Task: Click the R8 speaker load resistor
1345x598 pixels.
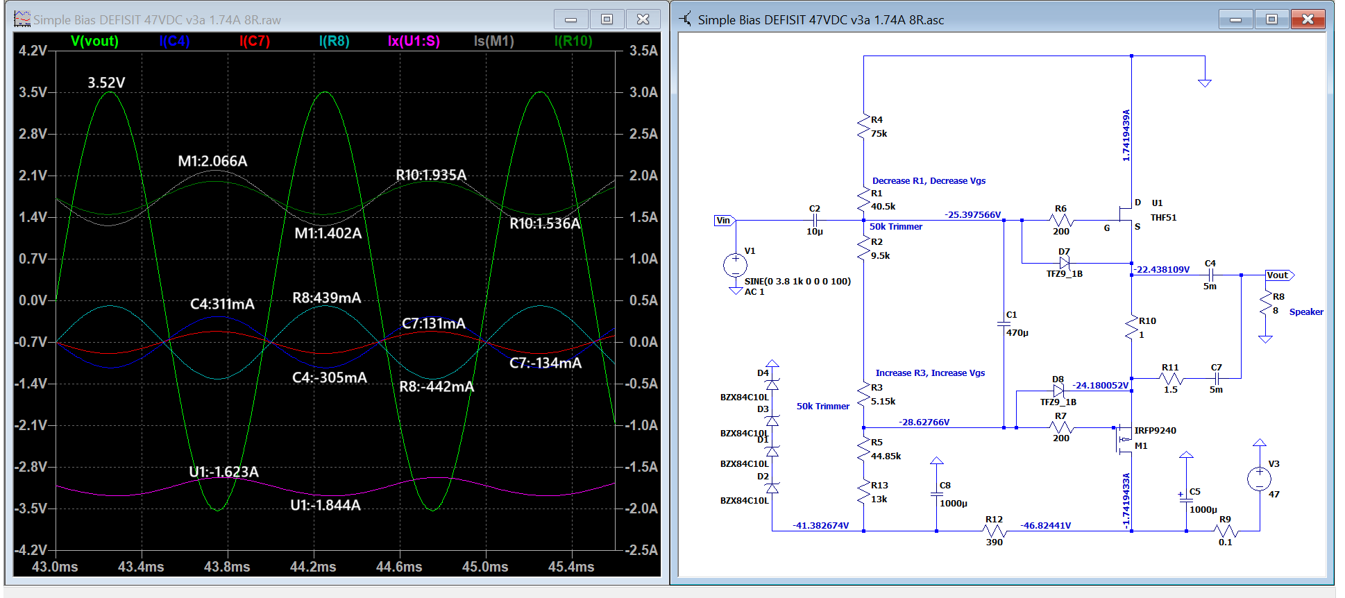Action: coord(1266,304)
